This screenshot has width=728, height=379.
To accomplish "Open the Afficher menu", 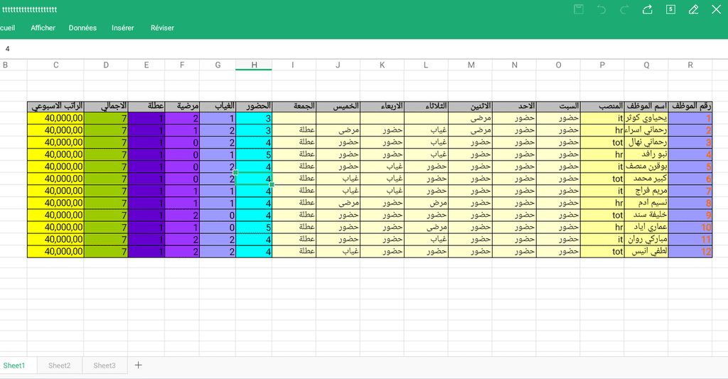I will pos(43,28).
